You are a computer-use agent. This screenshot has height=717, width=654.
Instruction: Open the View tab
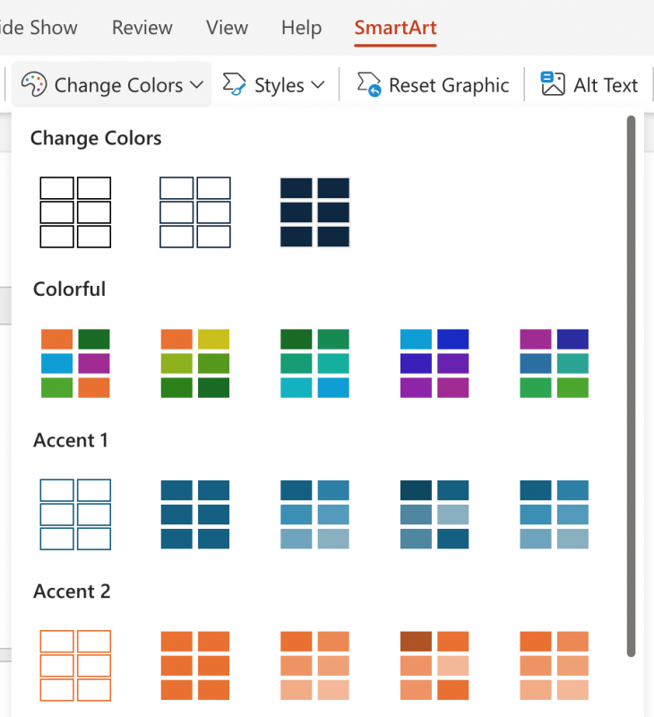coord(227,28)
